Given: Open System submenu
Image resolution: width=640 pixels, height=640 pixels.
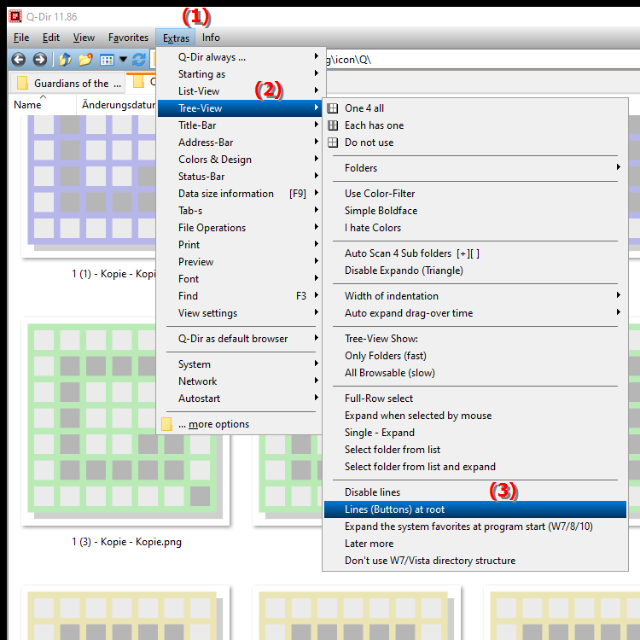Looking at the screenshot, I should click(x=240, y=364).
